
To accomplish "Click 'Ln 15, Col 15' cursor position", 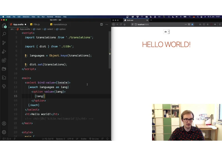I will tap(48, 139).
